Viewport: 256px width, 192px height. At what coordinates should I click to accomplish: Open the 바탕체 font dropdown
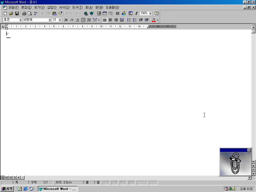click(x=50, y=20)
